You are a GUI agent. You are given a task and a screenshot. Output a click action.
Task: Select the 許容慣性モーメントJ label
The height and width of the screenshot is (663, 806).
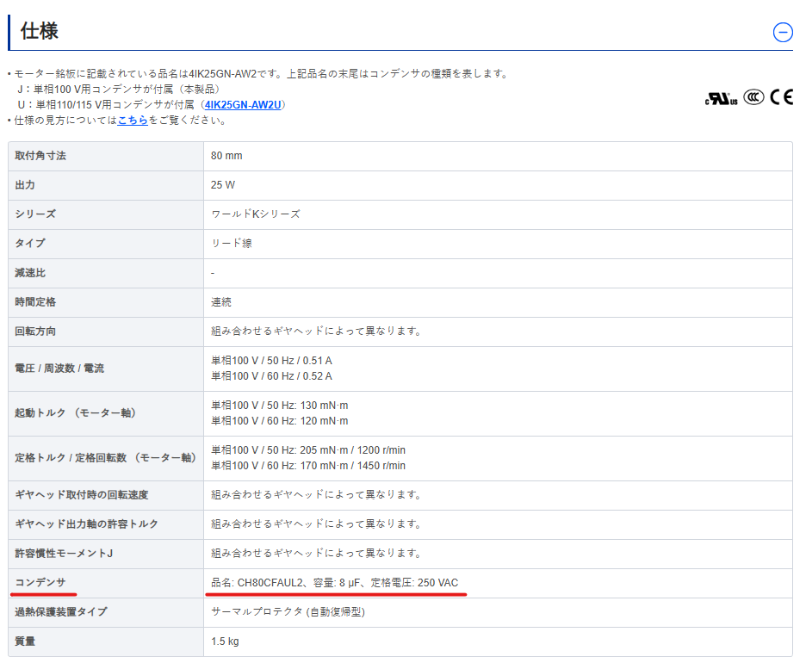[64, 554]
